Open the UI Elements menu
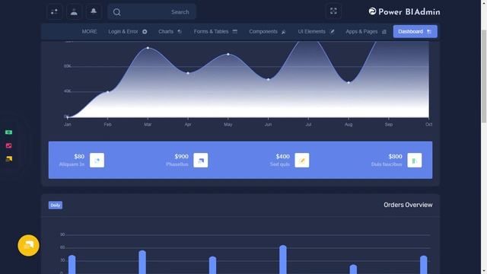The width and height of the screenshot is (487, 274). 317,31
